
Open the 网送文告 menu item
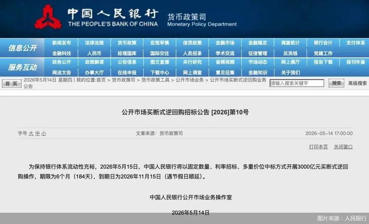click(x=62, y=73)
